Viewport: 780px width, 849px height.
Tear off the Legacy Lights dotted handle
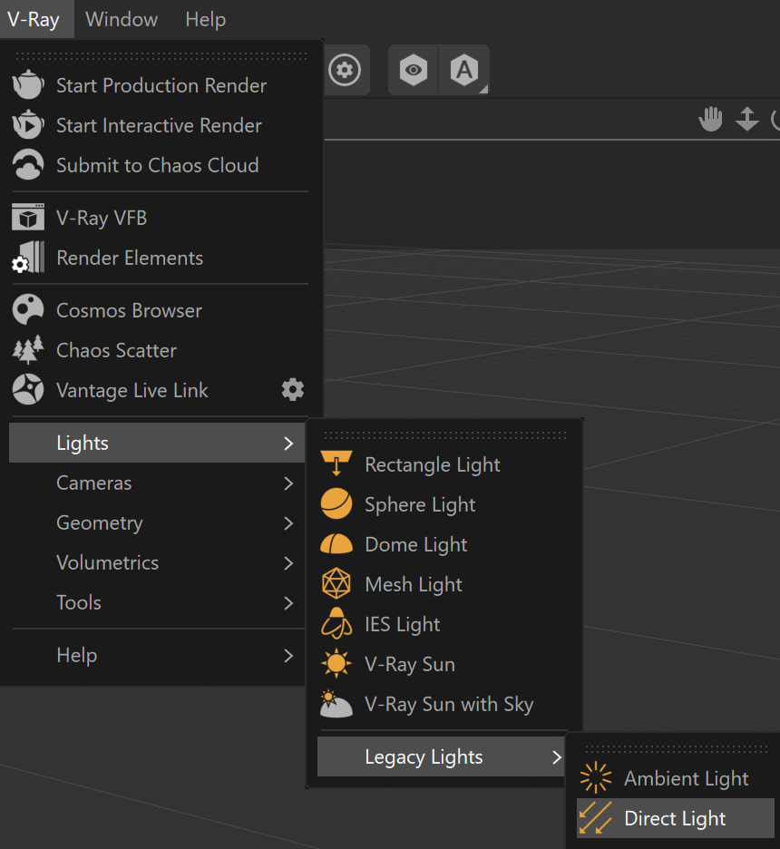point(676,749)
